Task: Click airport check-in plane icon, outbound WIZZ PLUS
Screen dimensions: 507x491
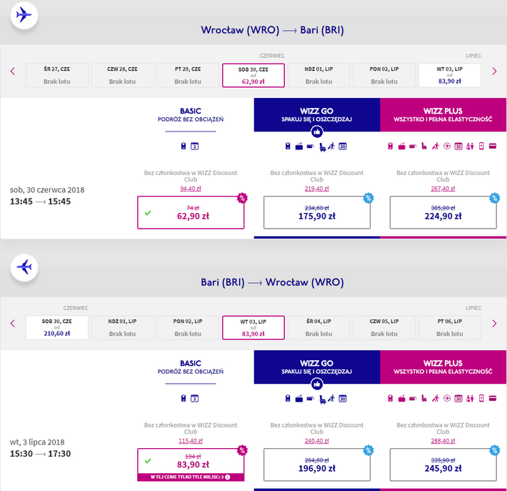Action: tap(447, 147)
